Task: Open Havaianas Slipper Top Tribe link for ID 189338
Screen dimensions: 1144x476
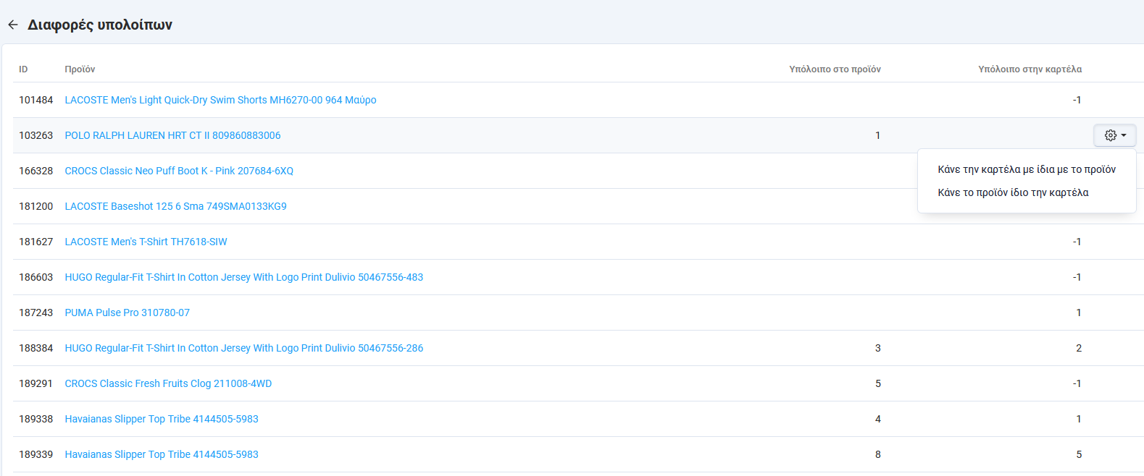Action: [x=162, y=419]
